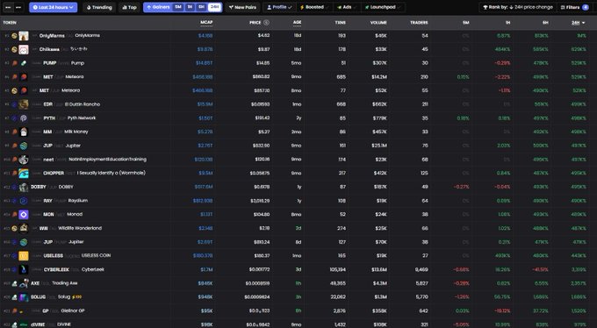Select the 5M gainers timeframe toggle
This screenshot has height=328, width=597.
pyautogui.click(x=178, y=7)
